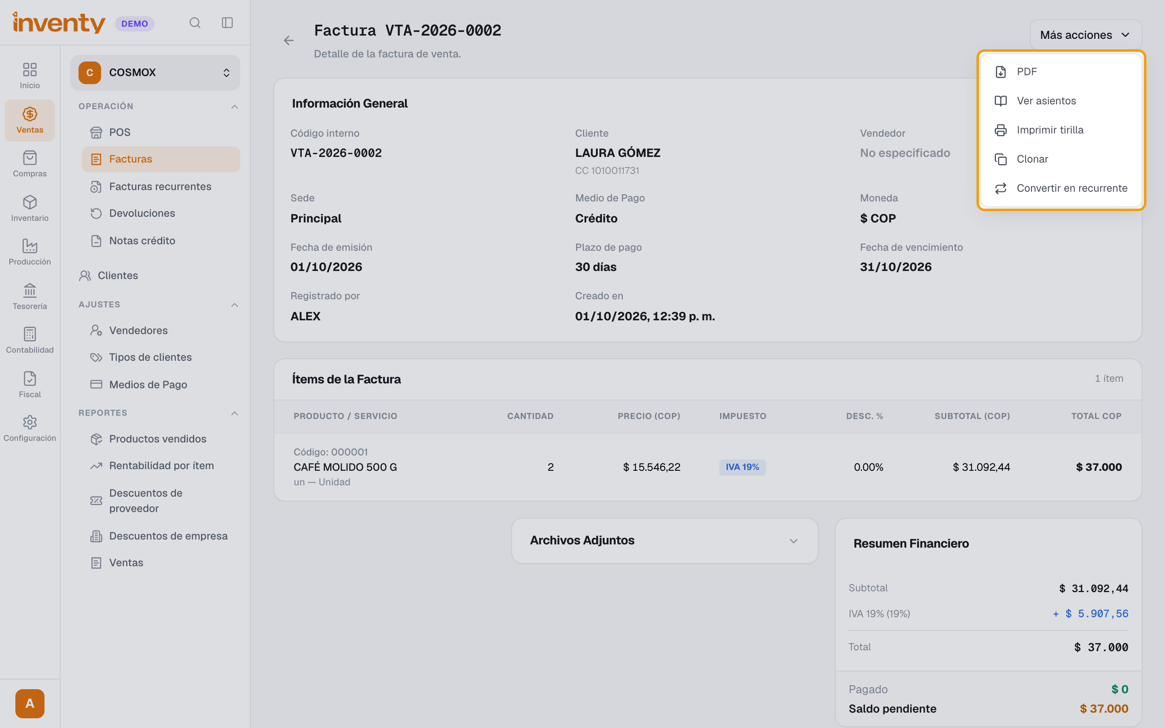This screenshot has width=1165, height=728.
Task: Open Inventario module icon
Action: click(30, 208)
